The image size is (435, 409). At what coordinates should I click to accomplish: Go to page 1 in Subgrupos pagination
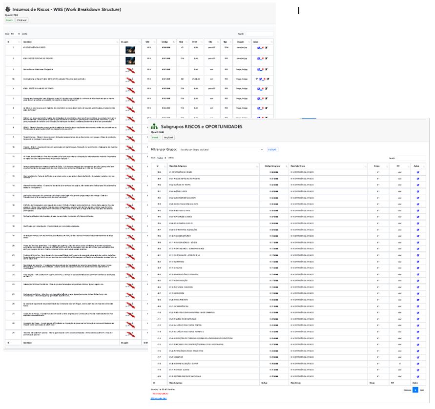coord(415,390)
